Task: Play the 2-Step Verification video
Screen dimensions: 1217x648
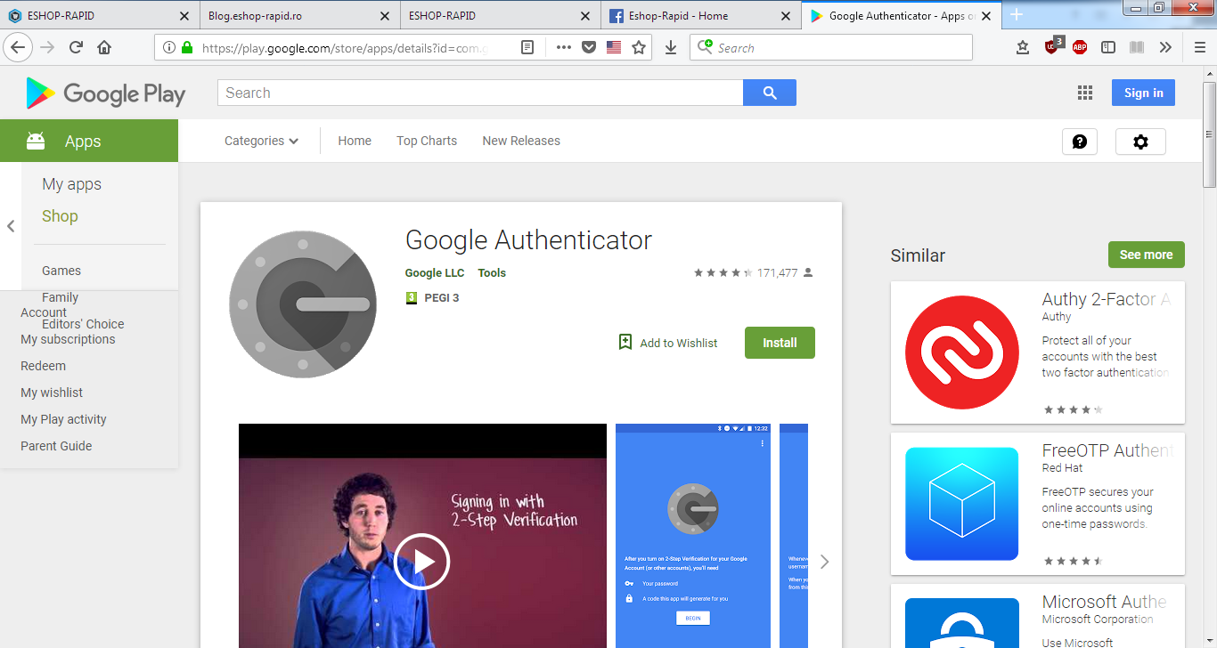Action: pos(422,562)
